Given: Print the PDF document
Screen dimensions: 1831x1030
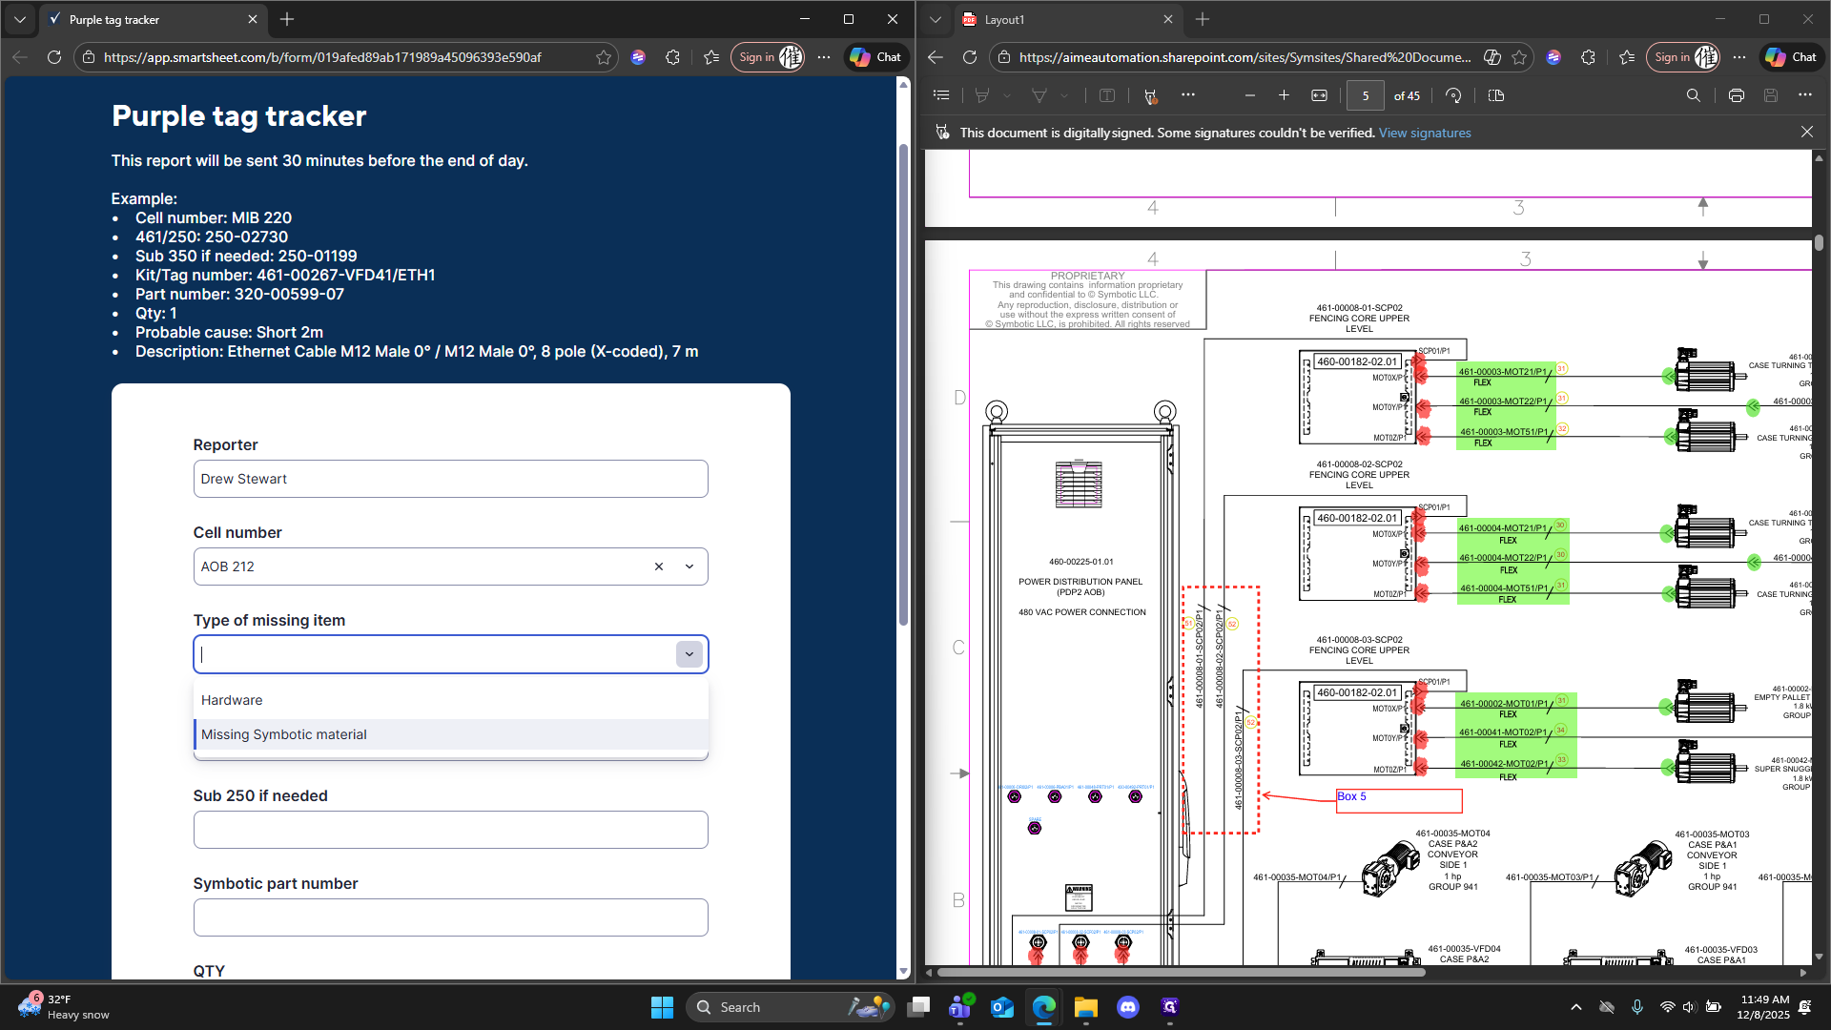Looking at the screenshot, I should point(1736,95).
